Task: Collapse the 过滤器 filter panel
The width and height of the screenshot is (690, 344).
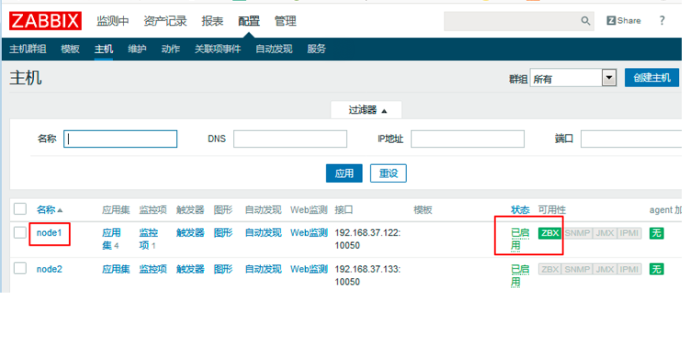Action: [x=367, y=110]
